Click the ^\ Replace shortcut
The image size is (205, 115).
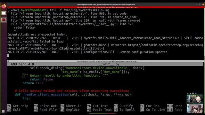pos(70,110)
